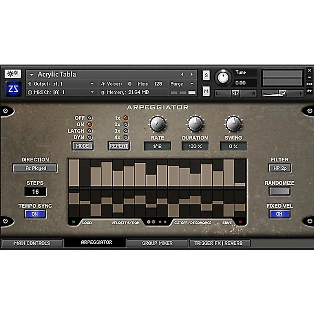The height and width of the screenshot is (314, 314).
Task: Click the bottom-left panel screw icon
Action: tap(5, 221)
